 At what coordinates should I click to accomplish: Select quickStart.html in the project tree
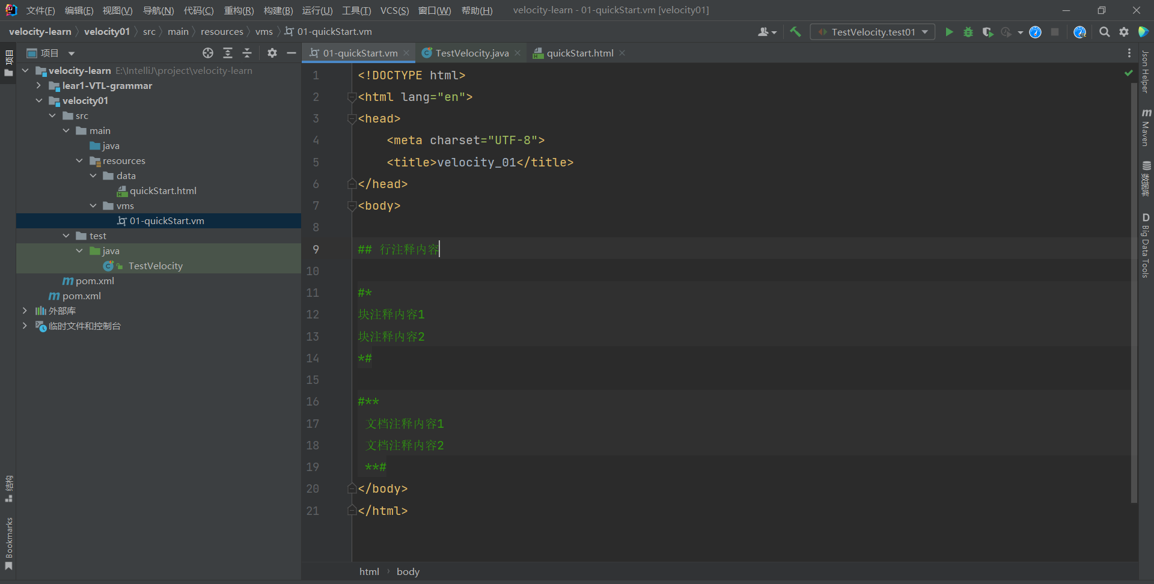tap(163, 190)
